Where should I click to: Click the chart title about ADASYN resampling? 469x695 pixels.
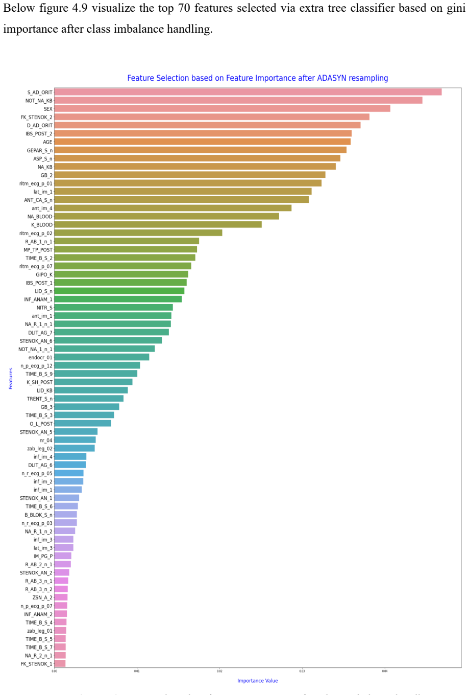[x=258, y=78]
